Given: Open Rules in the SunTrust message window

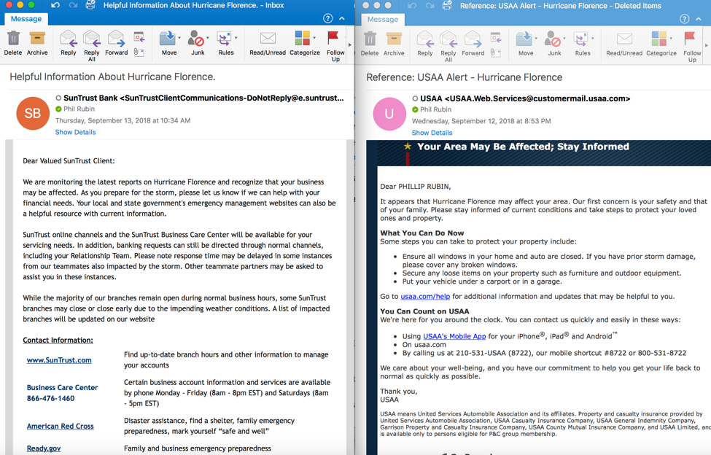Looking at the screenshot, I should click(x=225, y=43).
